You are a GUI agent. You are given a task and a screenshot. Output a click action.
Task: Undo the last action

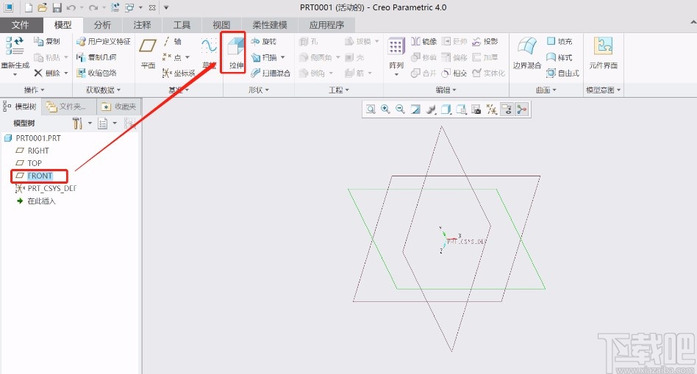(x=71, y=7)
